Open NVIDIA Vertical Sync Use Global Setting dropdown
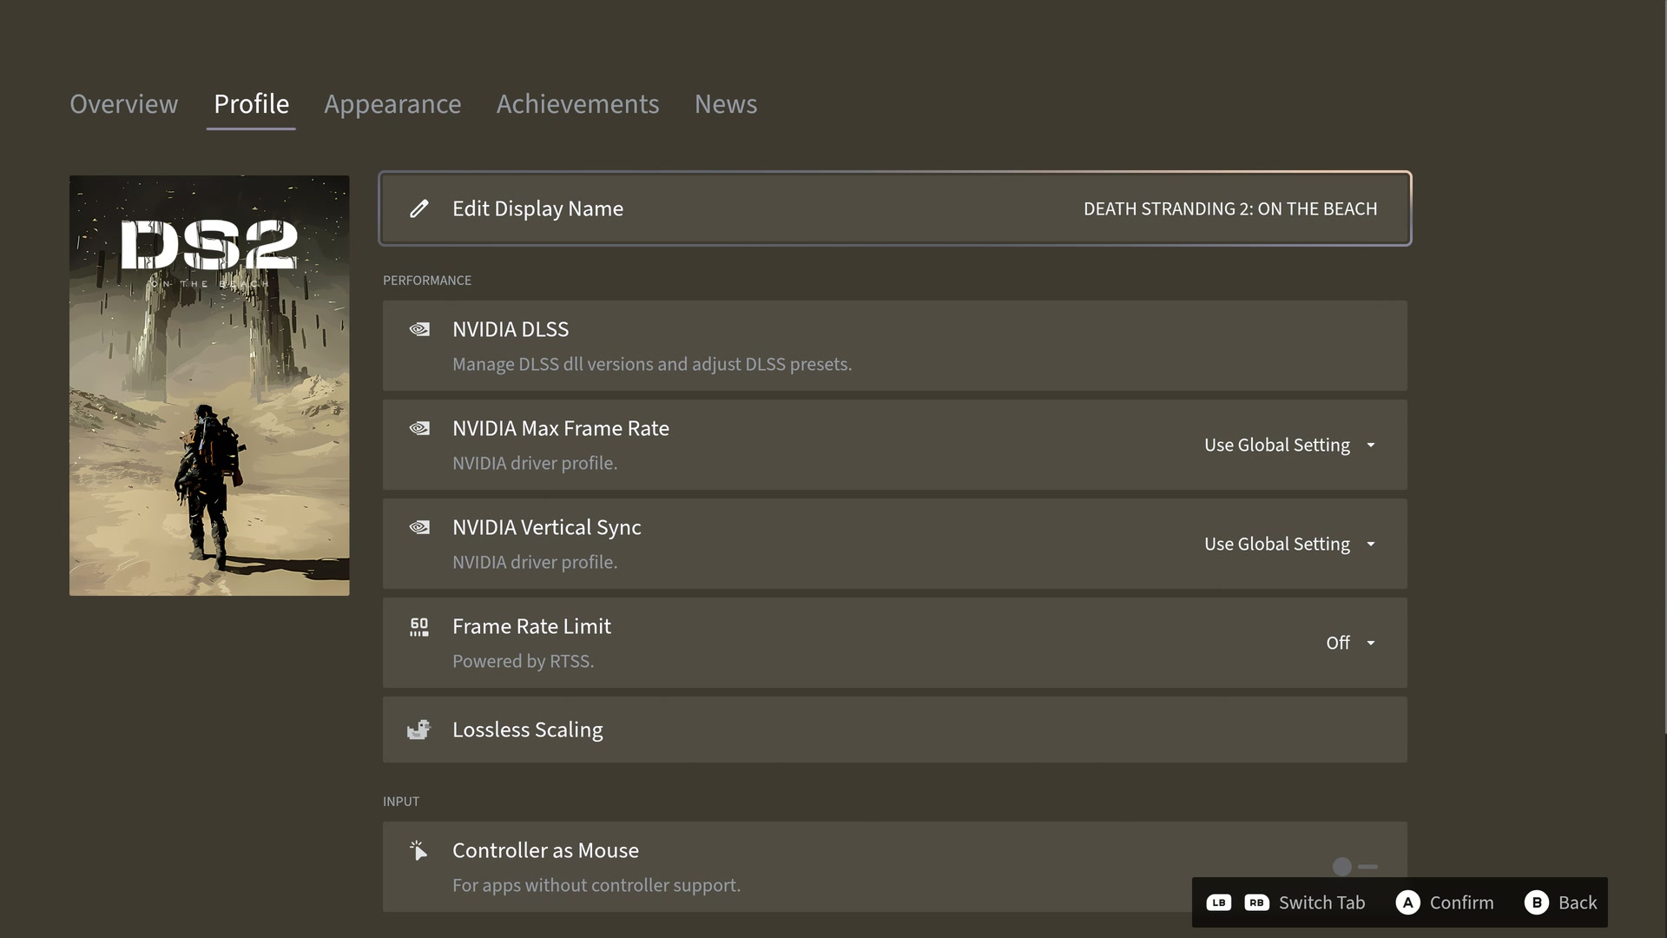 pyautogui.click(x=1290, y=544)
